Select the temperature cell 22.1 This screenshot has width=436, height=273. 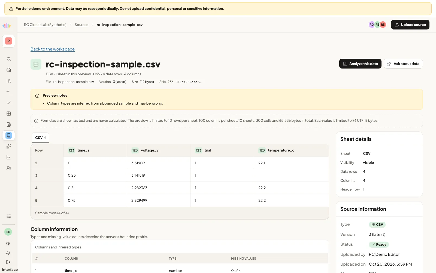click(291, 163)
